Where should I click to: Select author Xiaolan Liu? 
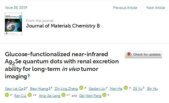pos(97,89)
